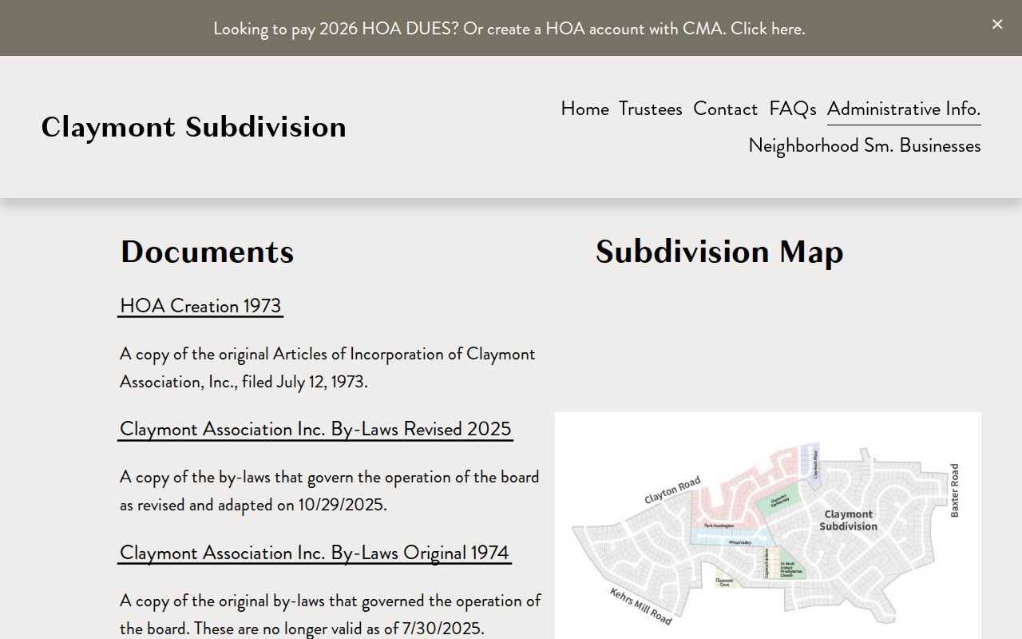Click the Subdivision Map heading
This screenshot has width=1022, height=639.
point(719,252)
